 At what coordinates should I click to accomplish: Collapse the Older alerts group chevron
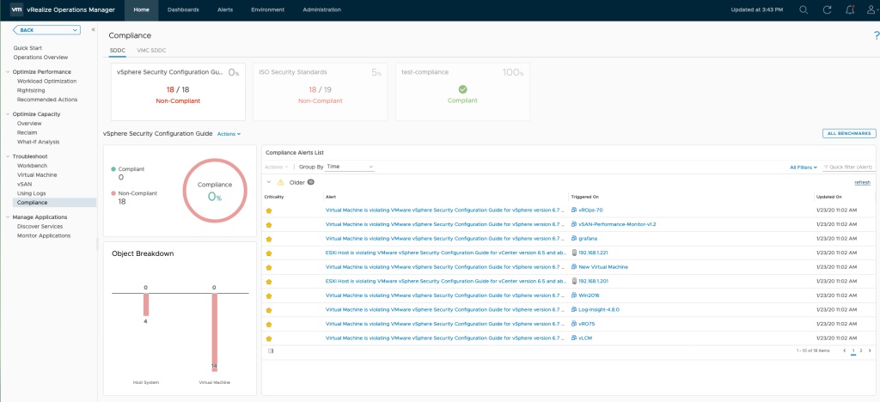(x=269, y=182)
